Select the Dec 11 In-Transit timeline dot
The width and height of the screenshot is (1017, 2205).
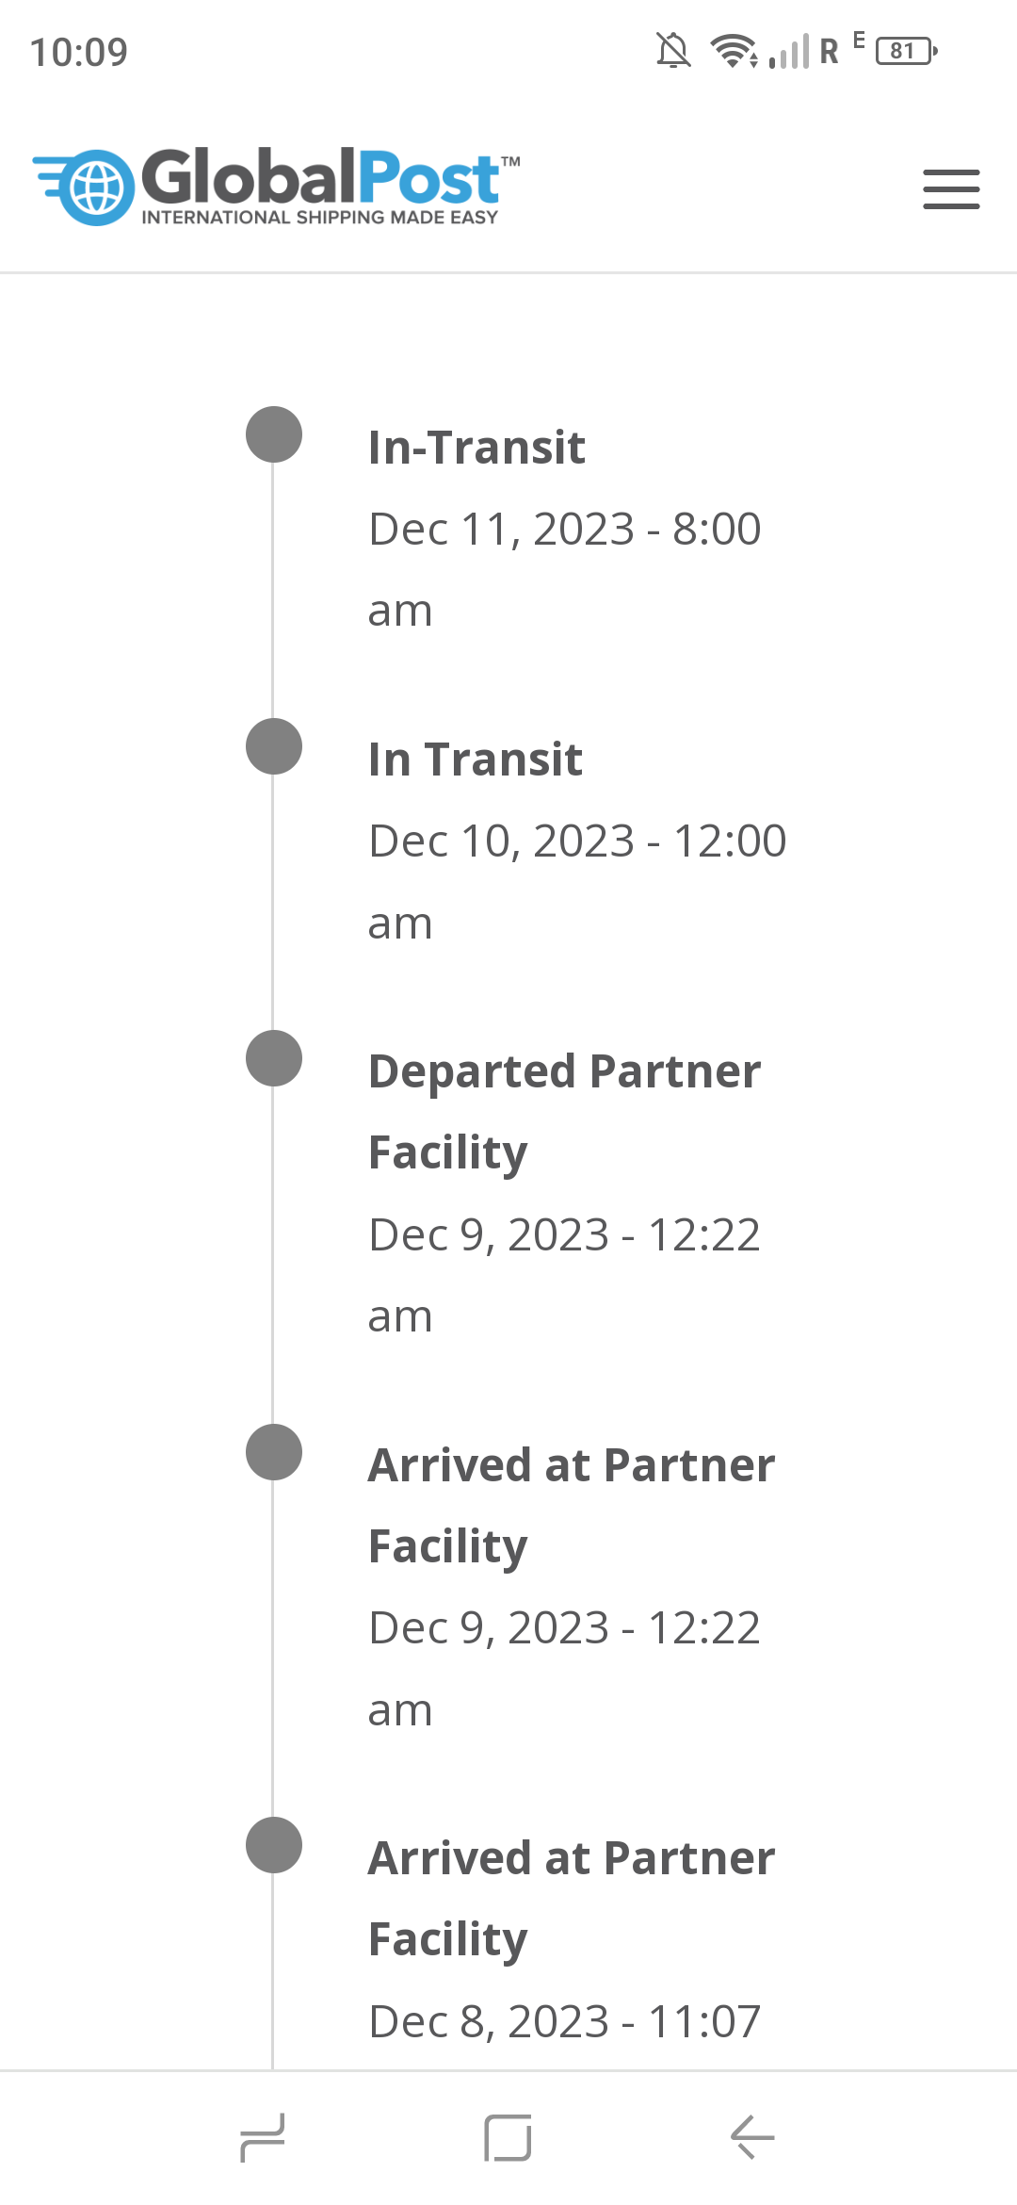(x=274, y=434)
